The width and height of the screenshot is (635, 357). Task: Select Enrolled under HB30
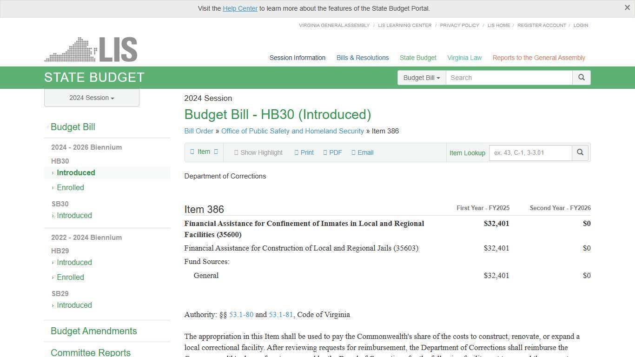[70, 187]
